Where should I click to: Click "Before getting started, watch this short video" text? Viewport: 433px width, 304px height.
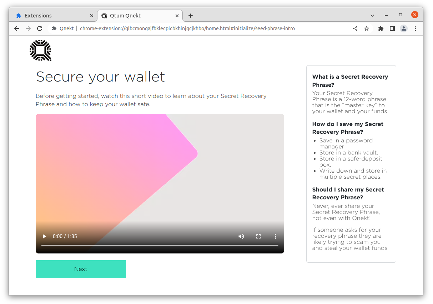coord(151,100)
